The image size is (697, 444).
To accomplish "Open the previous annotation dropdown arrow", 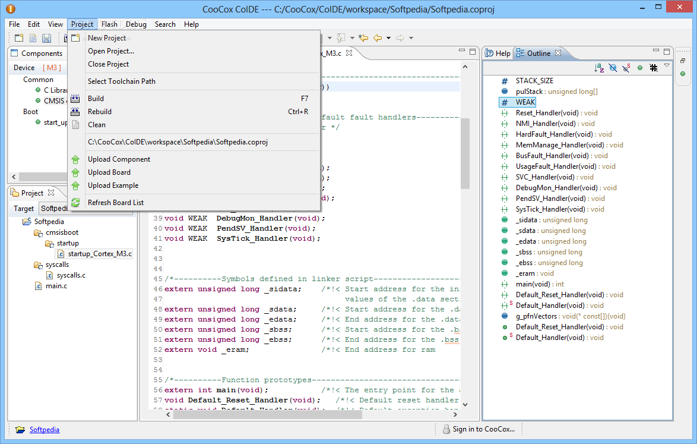I will point(352,38).
